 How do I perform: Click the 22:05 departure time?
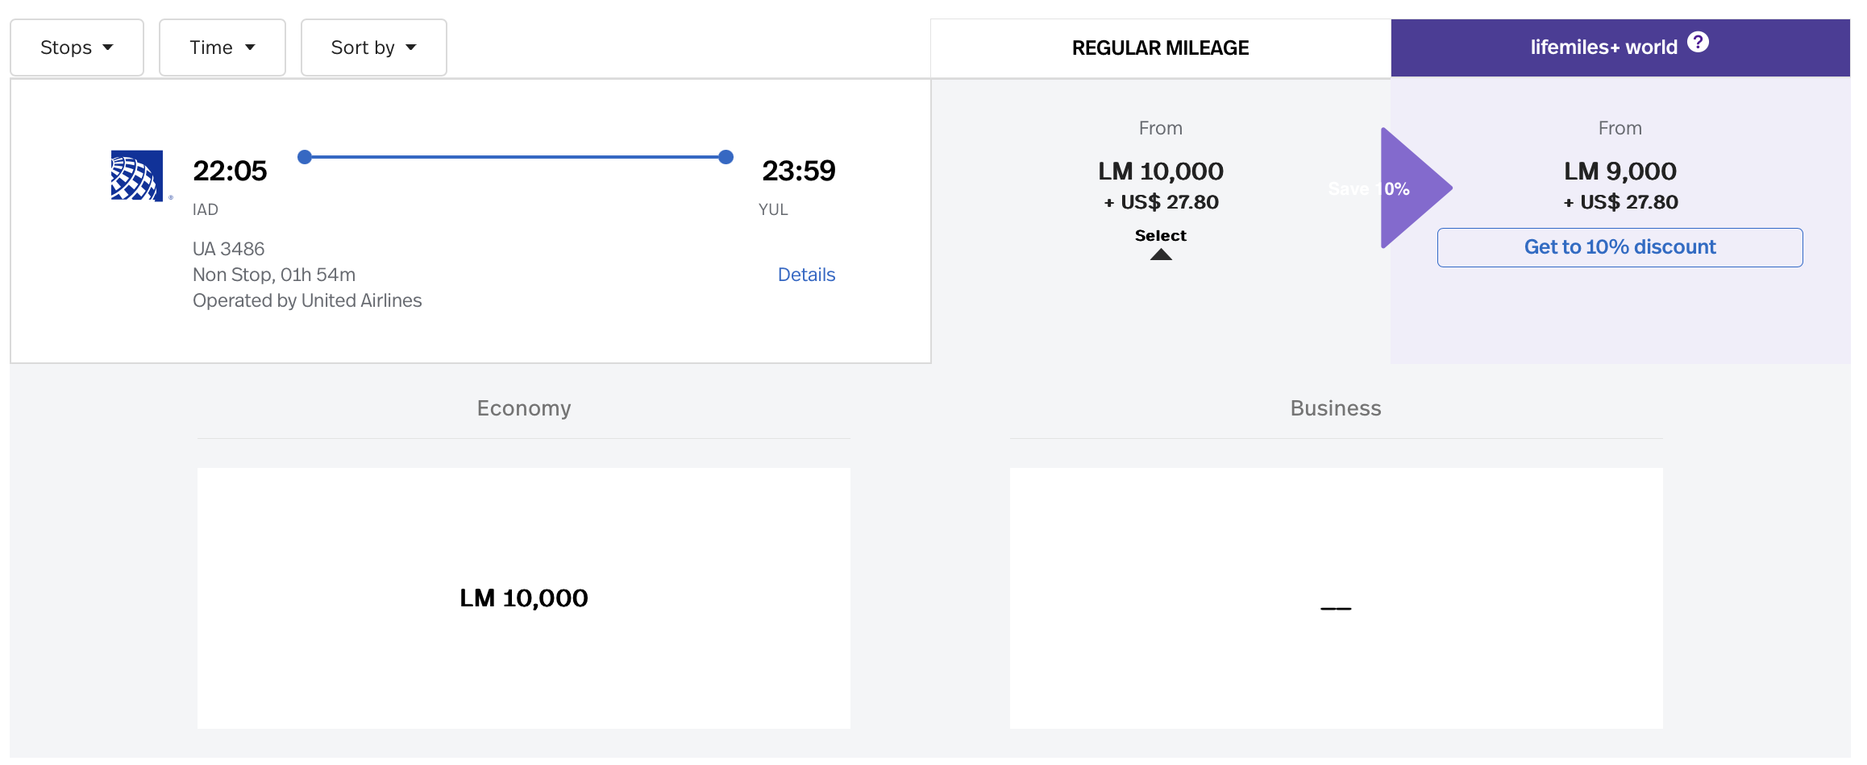click(x=230, y=171)
